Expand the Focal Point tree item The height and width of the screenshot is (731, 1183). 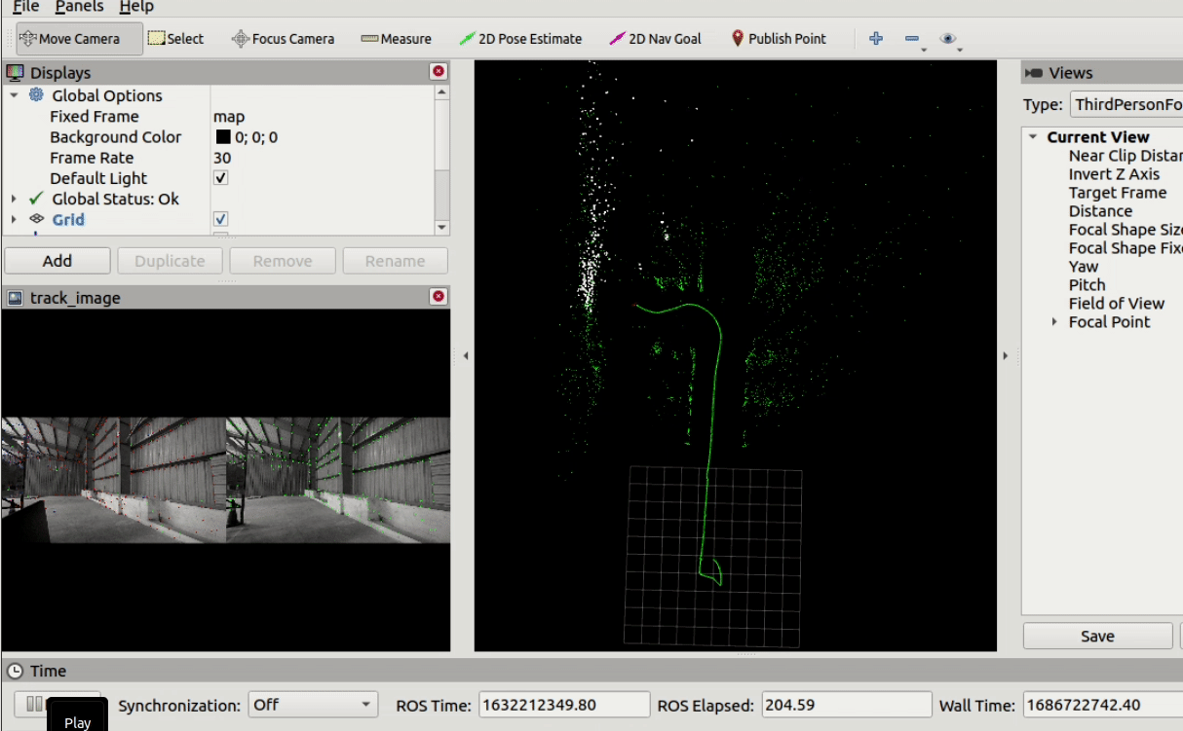click(x=1054, y=322)
